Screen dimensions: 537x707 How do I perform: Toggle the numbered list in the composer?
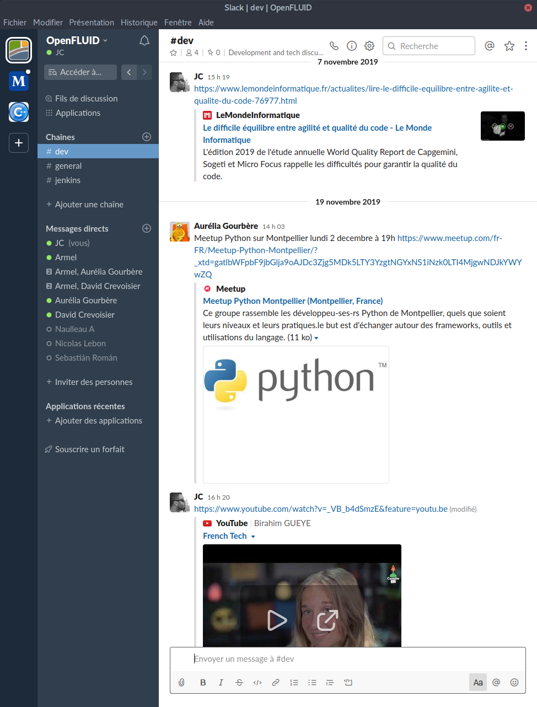point(294,682)
